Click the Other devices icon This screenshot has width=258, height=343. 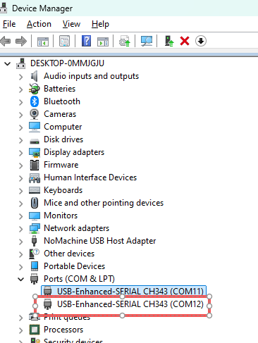(35, 254)
